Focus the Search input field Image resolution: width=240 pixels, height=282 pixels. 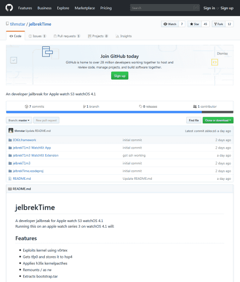coord(165,8)
